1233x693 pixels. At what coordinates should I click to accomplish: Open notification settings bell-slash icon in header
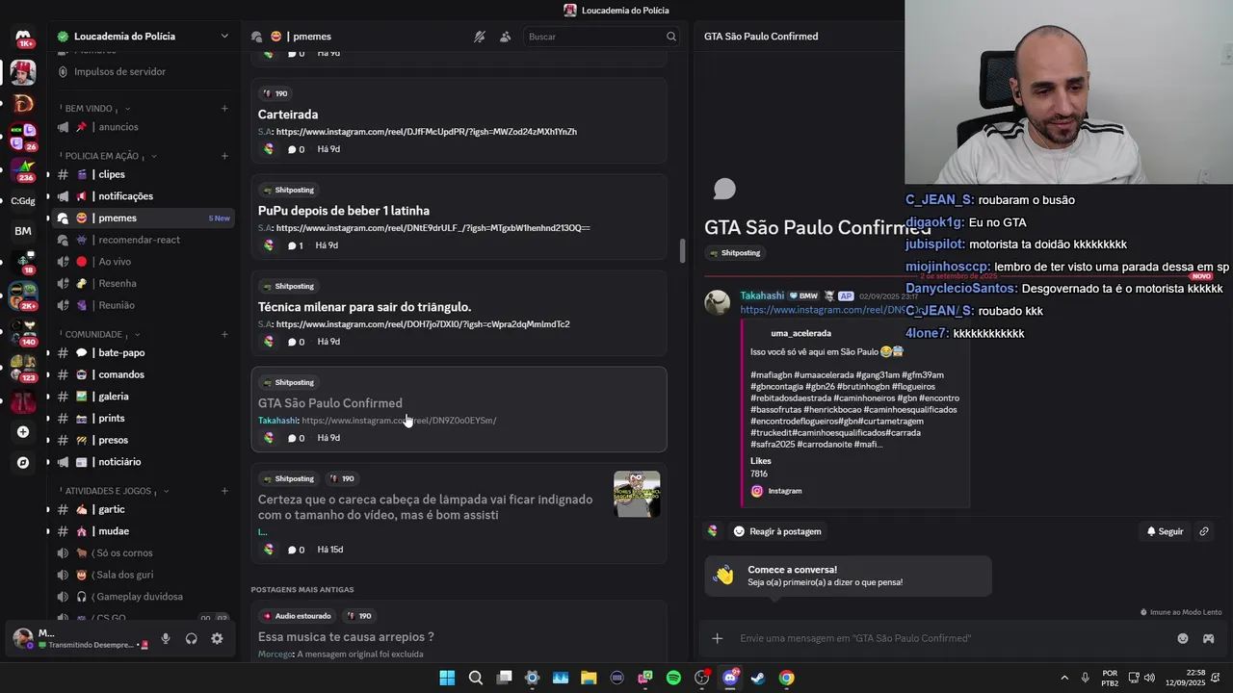click(x=479, y=37)
